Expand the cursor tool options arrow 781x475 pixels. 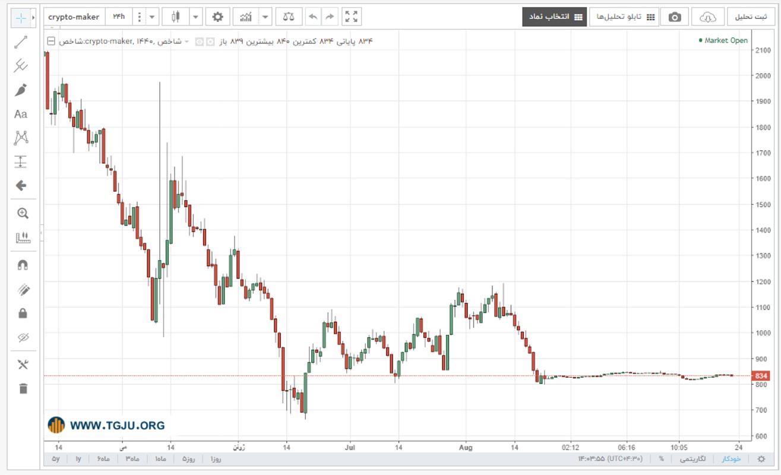pyautogui.click(x=33, y=18)
